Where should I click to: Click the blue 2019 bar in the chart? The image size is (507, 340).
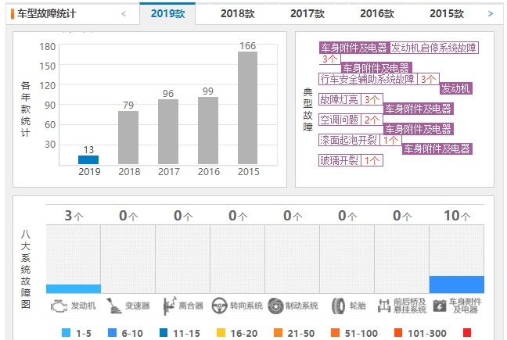[88, 159]
